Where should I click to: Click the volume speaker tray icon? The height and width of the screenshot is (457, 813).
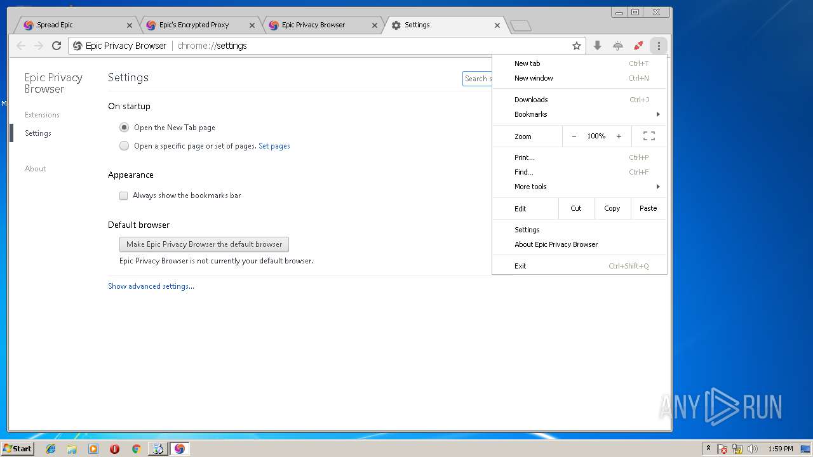click(753, 449)
